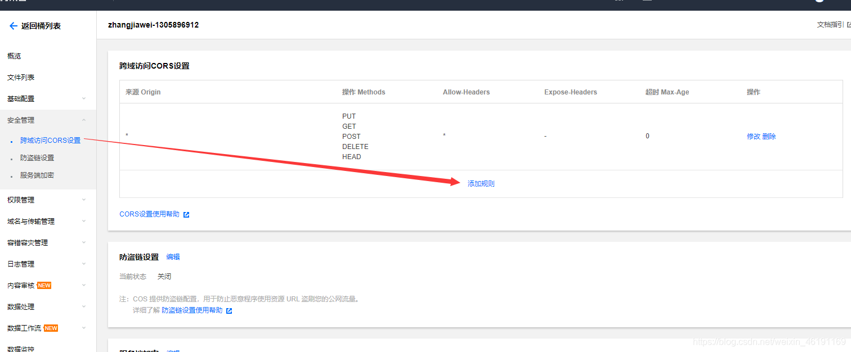Click the back arrow to bucket list
Screen dimensions: 851x352
14,26
